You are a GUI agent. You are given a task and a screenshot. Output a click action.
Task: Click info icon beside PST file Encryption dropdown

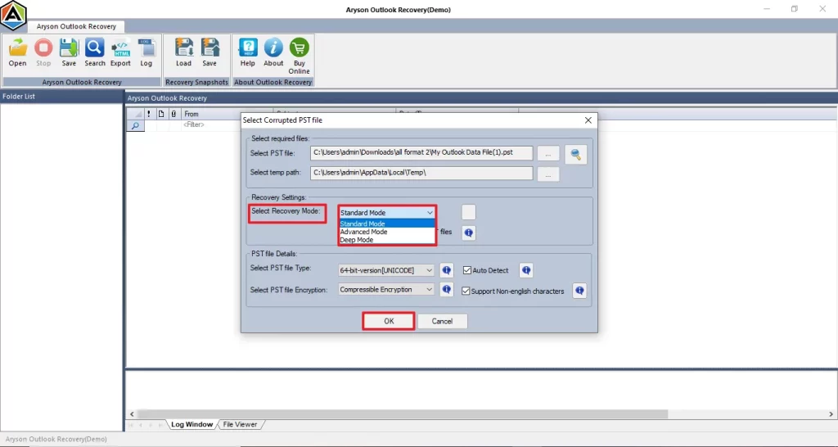(x=447, y=290)
